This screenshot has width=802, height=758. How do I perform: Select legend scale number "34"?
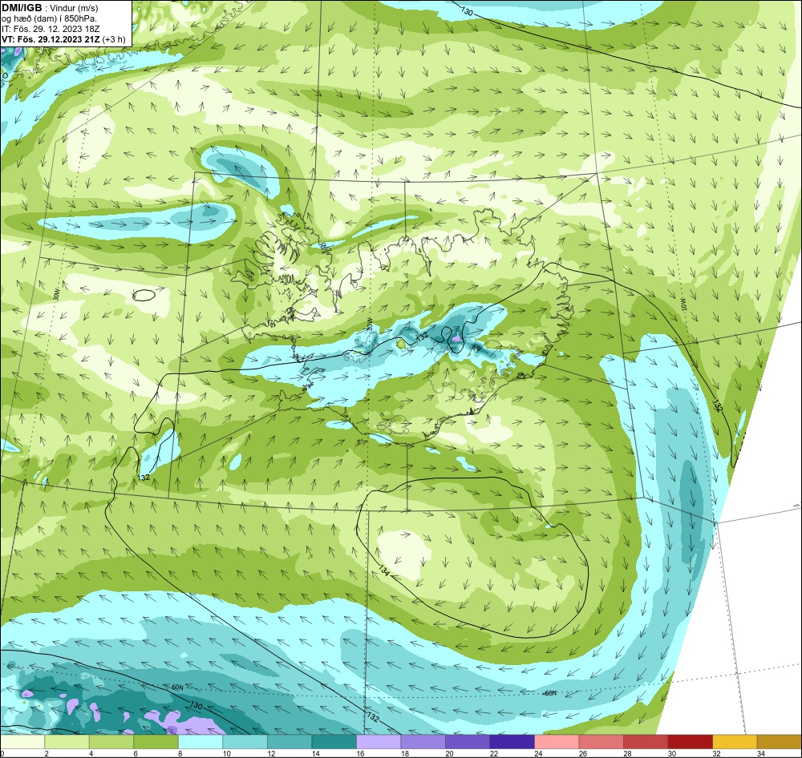click(x=760, y=753)
